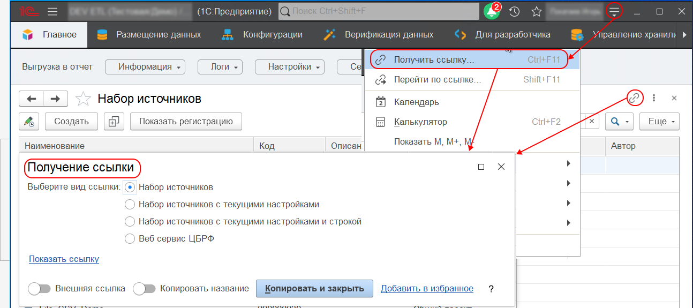Open the Логи dropdown menu
Viewport: 693px width, 308px height.
[x=220, y=67]
